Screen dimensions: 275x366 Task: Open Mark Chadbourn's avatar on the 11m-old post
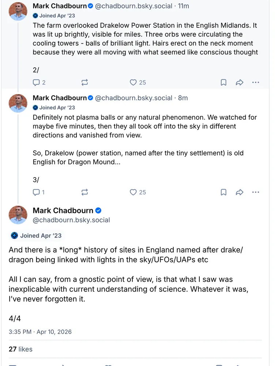(x=18, y=11)
